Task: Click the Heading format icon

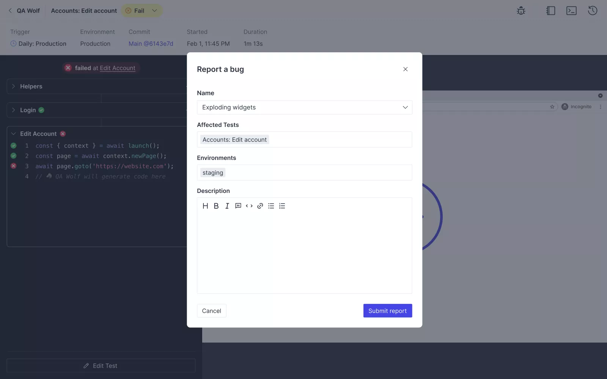Action: (205, 206)
